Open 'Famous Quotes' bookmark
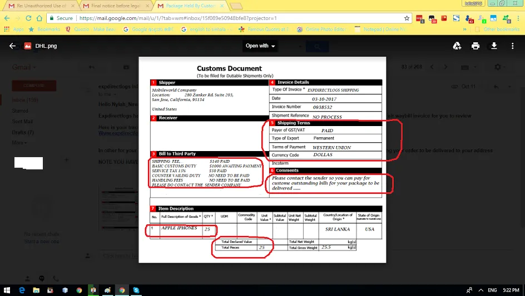Screen dimensions: 525x296 click(x=264, y=29)
